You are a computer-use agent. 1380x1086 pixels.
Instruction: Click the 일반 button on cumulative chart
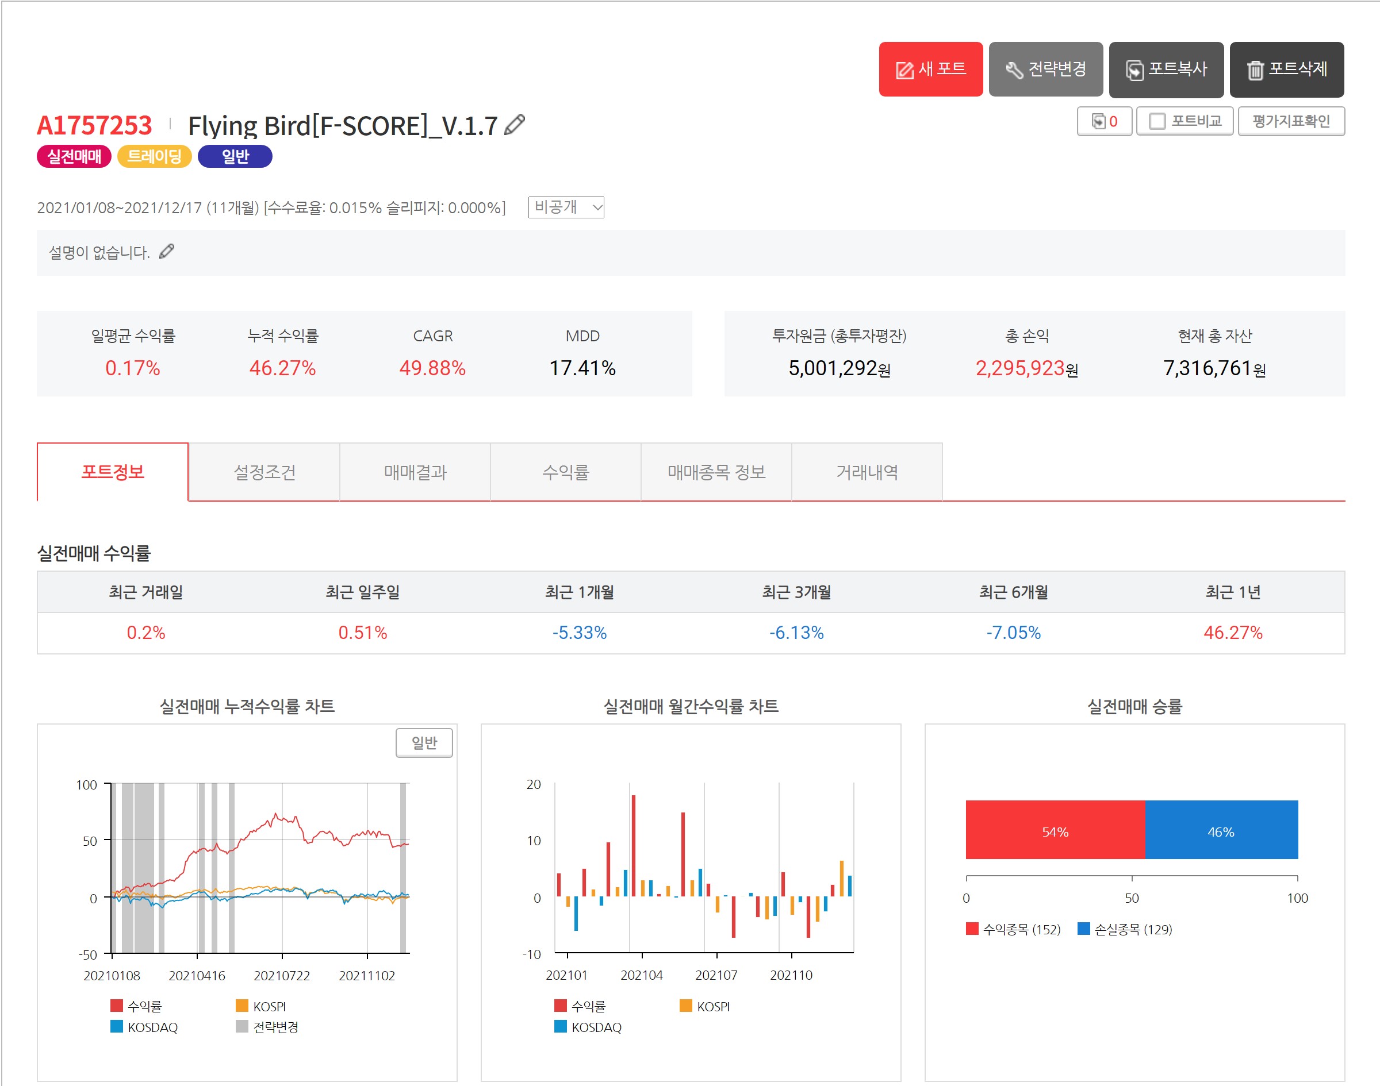(x=424, y=742)
